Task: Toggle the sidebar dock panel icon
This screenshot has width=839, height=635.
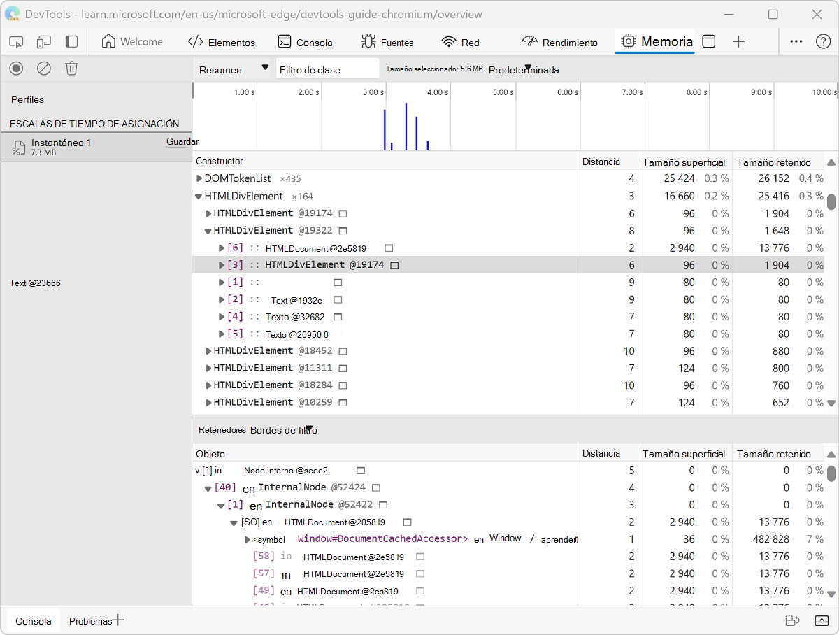Action: point(71,42)
